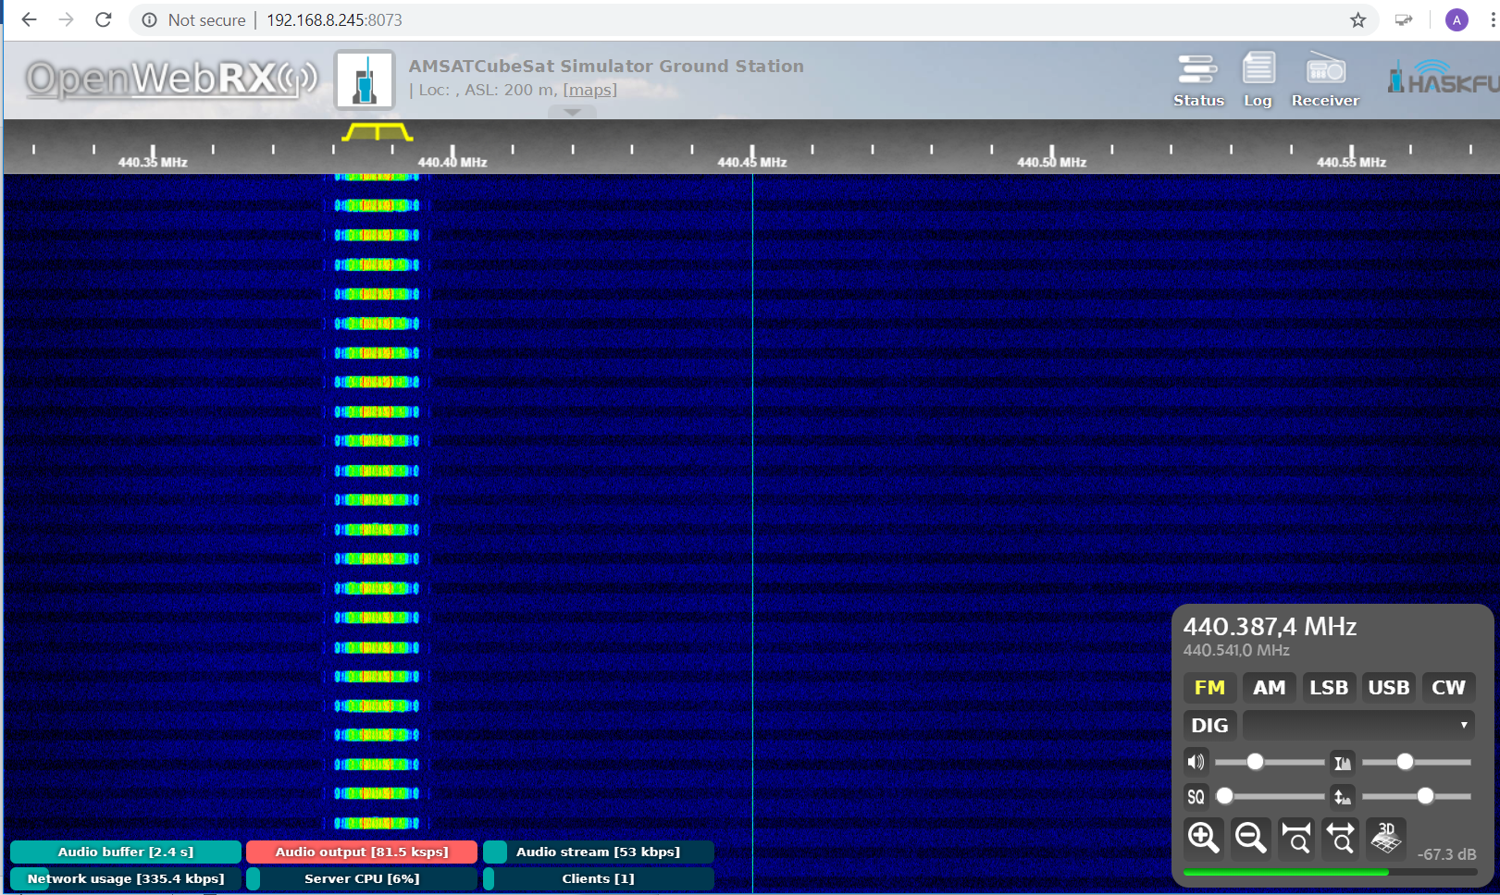
Task: Enable AM demodulation mode
Action: tap(1269, 687)
